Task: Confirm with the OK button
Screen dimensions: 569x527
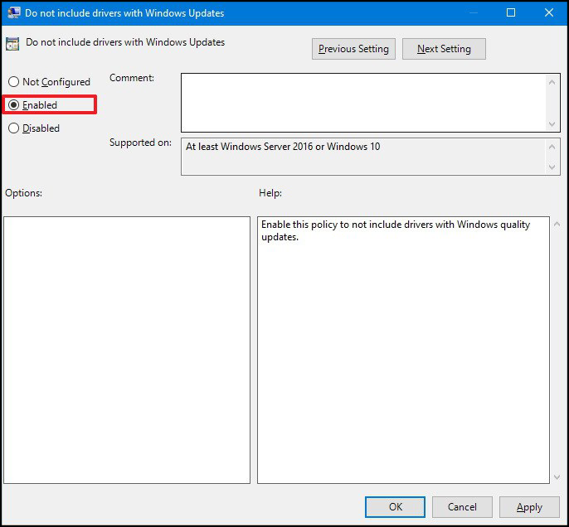Action: 395,507
